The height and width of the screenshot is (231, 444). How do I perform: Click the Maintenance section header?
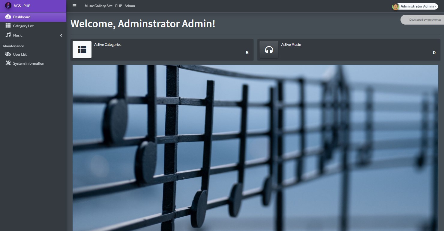(x=13, y=46)
